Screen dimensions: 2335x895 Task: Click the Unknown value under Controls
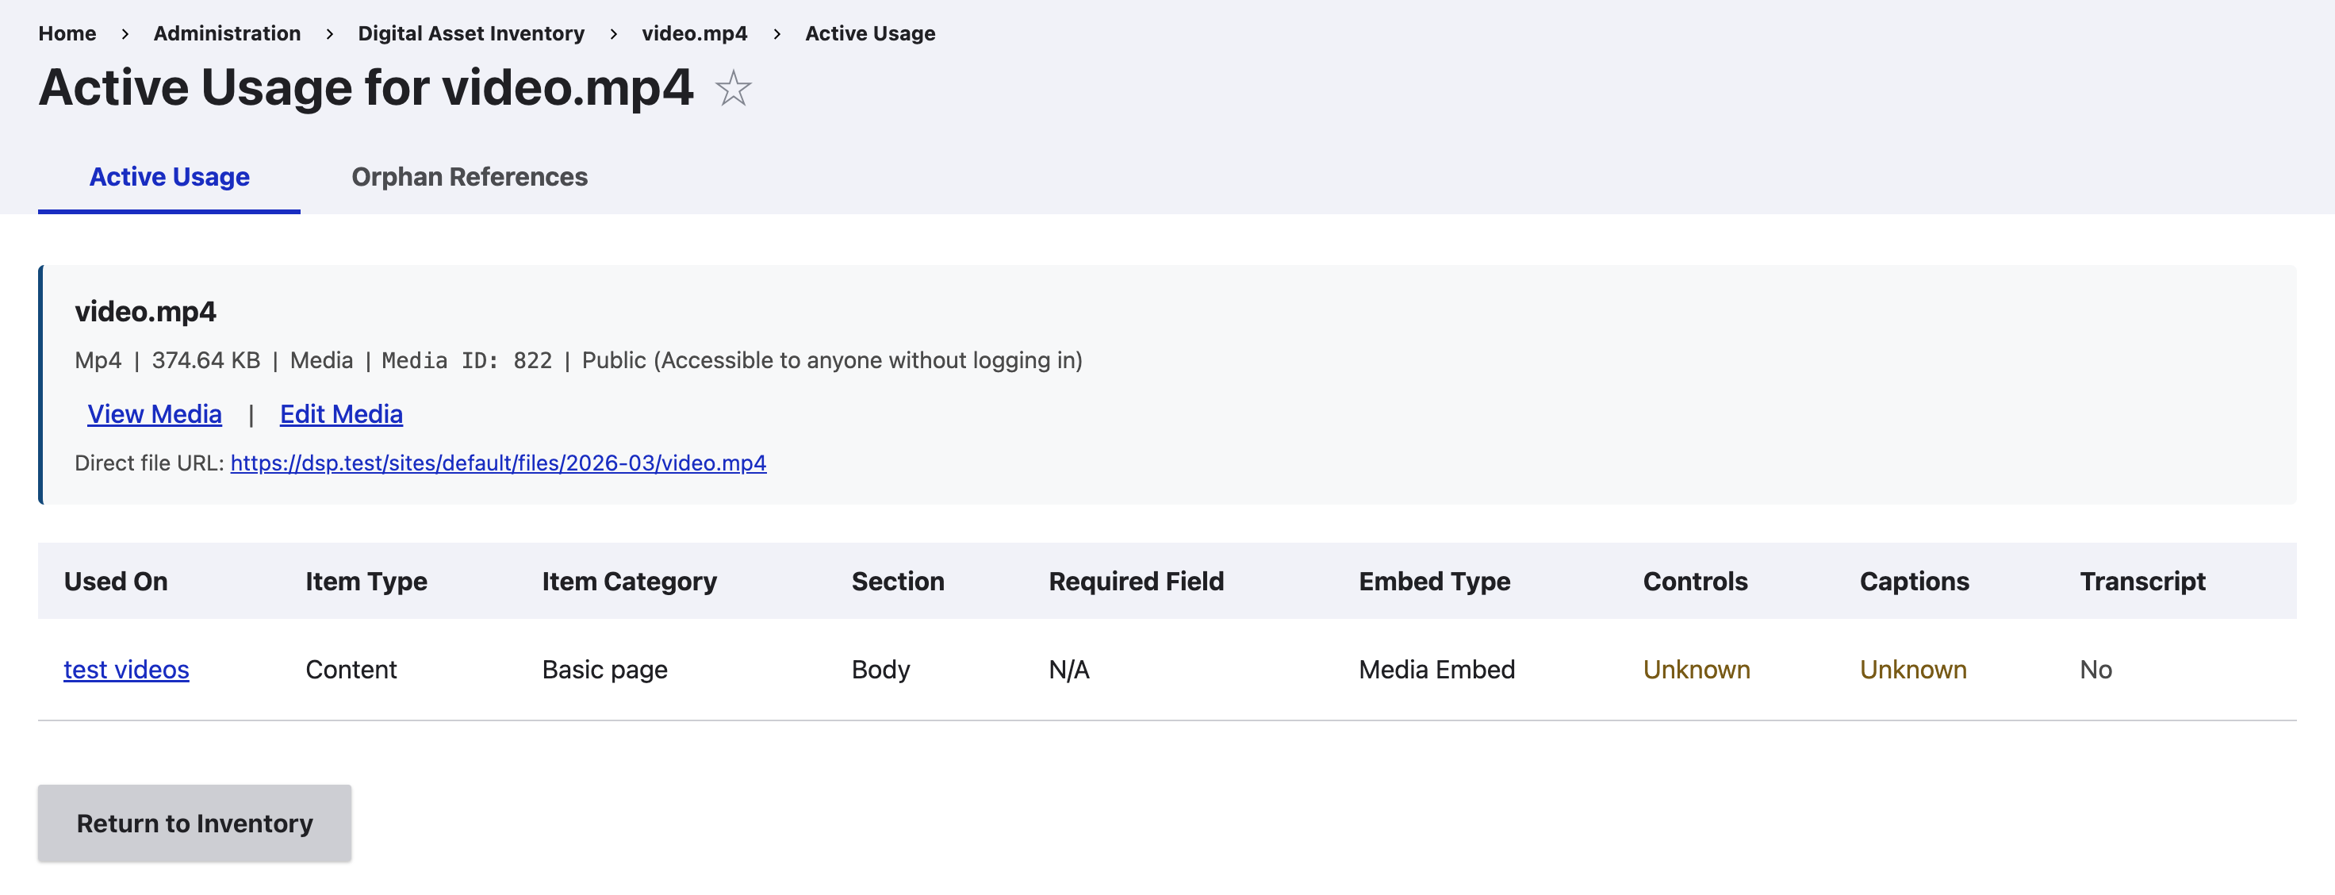pos(1696,669)
